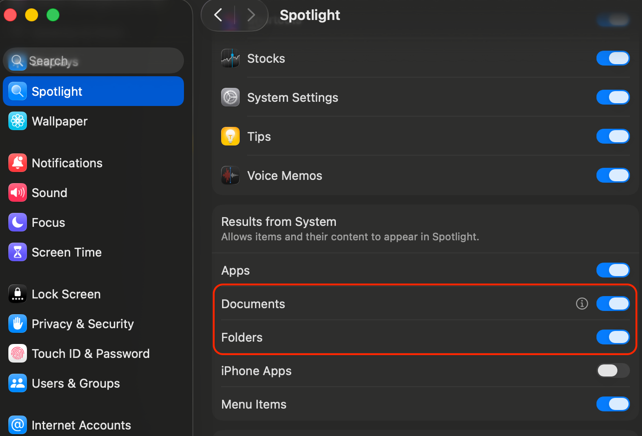
Task: Open the Documents info button
Action: click(x=582, y=304)
